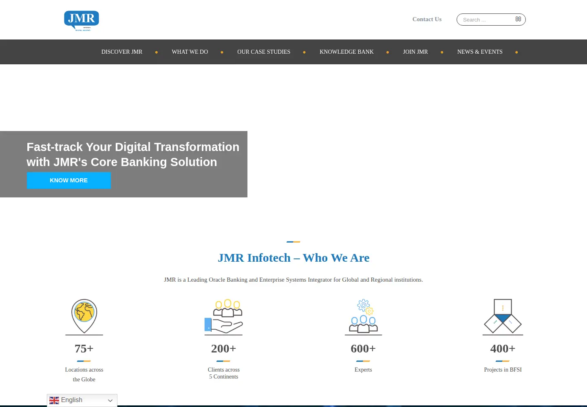
Task: Open the Discover JMR menu
Action: 122,52
